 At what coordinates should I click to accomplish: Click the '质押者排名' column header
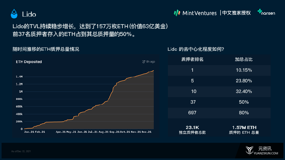click(x=192, y=59)
